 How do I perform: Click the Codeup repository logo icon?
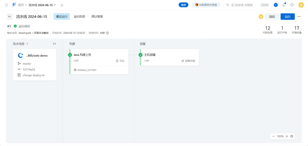pos(20,55)
